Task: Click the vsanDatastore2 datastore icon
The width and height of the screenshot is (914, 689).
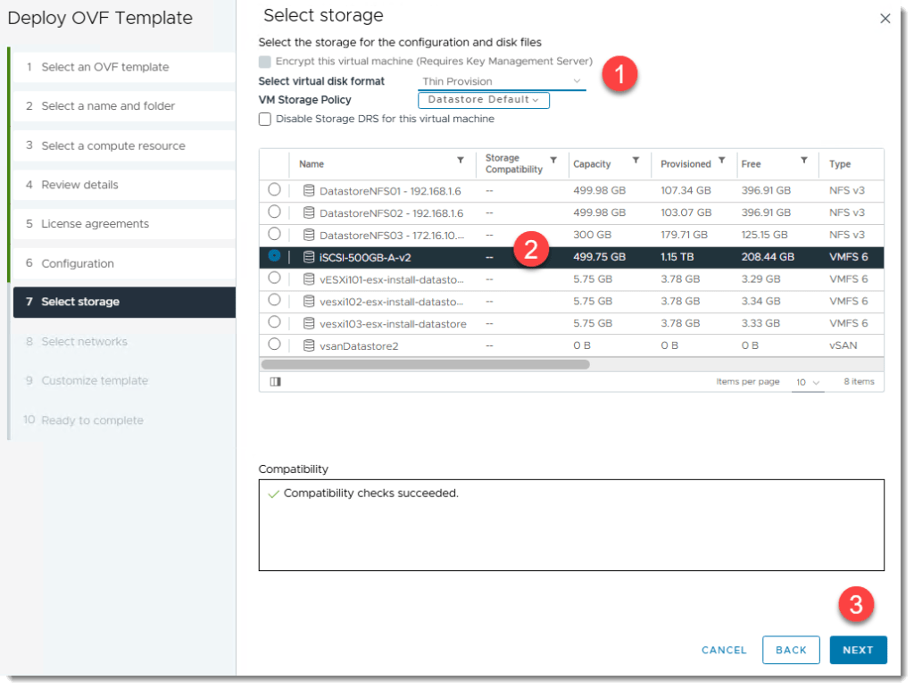Action: (x=309, y=345)
